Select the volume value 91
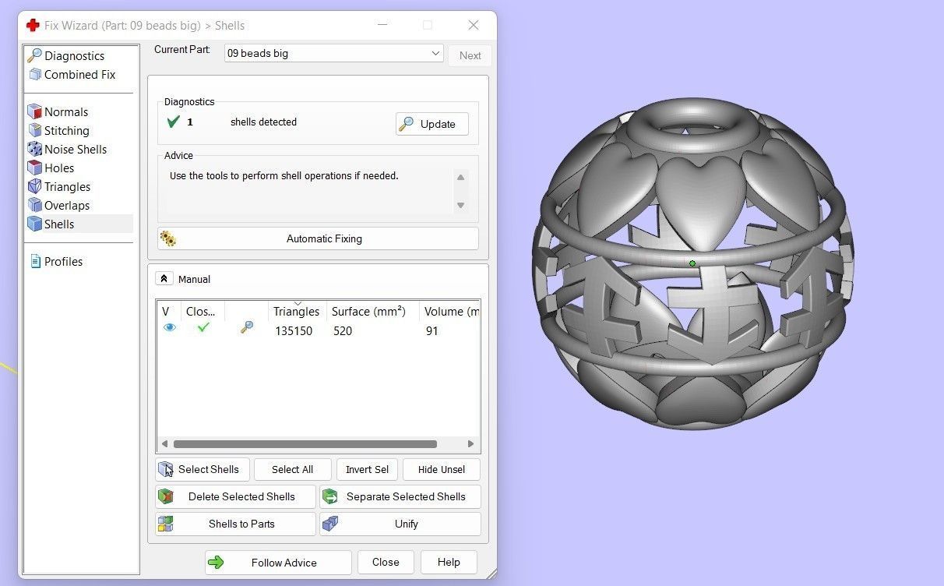 click(x=431, y=331)
